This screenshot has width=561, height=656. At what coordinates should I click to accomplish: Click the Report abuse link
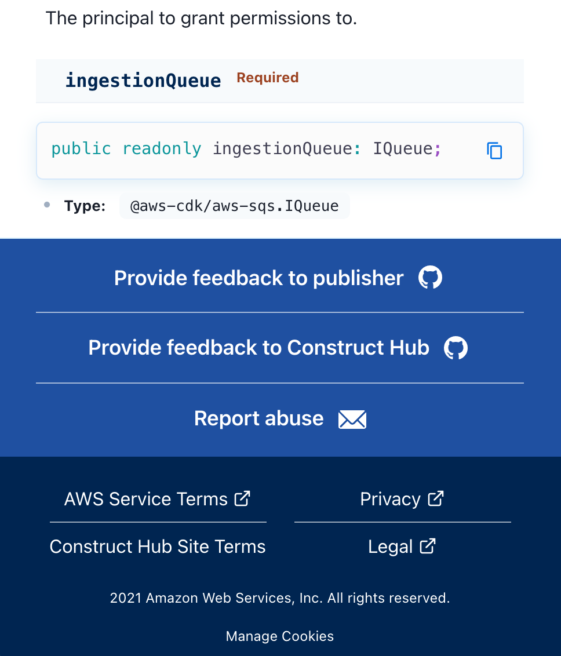click(258, 418)
